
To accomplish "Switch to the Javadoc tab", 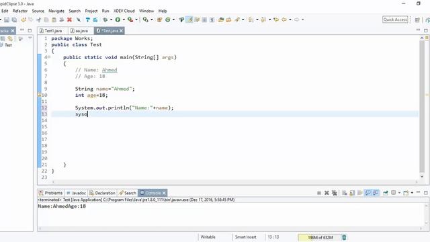I will pos(76,193).
